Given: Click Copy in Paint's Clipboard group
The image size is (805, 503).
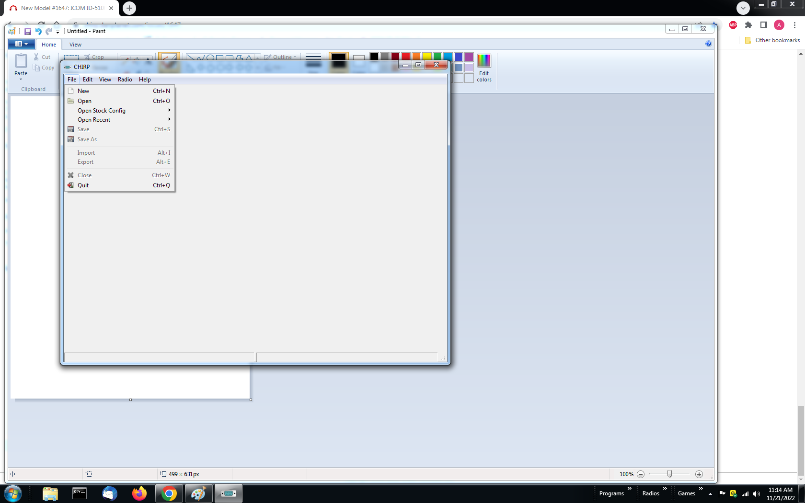Looking at the screenshot, I should (x=44, y=68).
